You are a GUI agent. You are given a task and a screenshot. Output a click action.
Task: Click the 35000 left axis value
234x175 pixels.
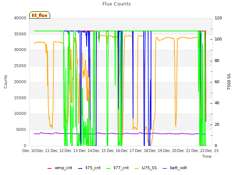(20, 34)
